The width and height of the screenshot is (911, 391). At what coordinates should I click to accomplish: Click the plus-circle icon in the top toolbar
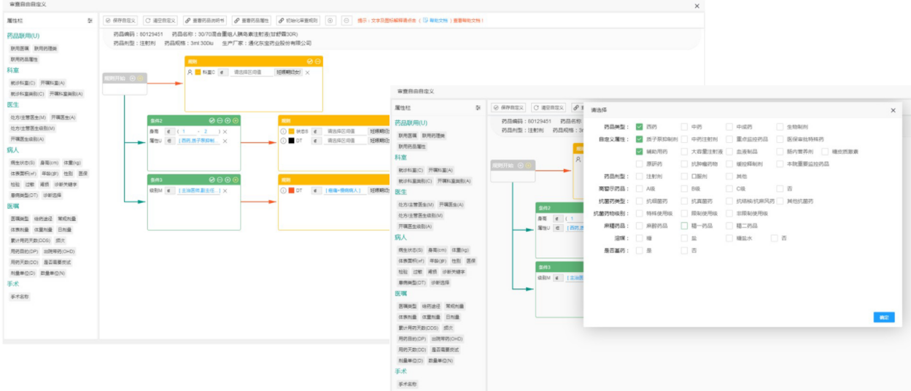[330, 20]
